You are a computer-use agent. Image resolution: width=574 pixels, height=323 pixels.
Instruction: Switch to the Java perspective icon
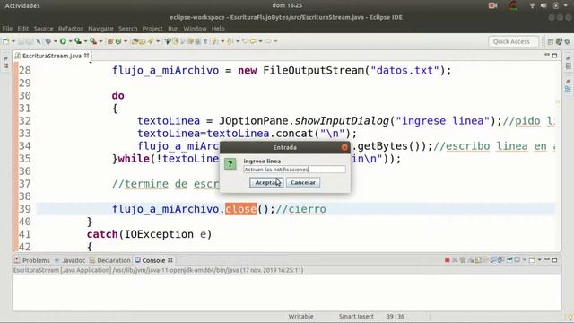[x=559, y=42]
